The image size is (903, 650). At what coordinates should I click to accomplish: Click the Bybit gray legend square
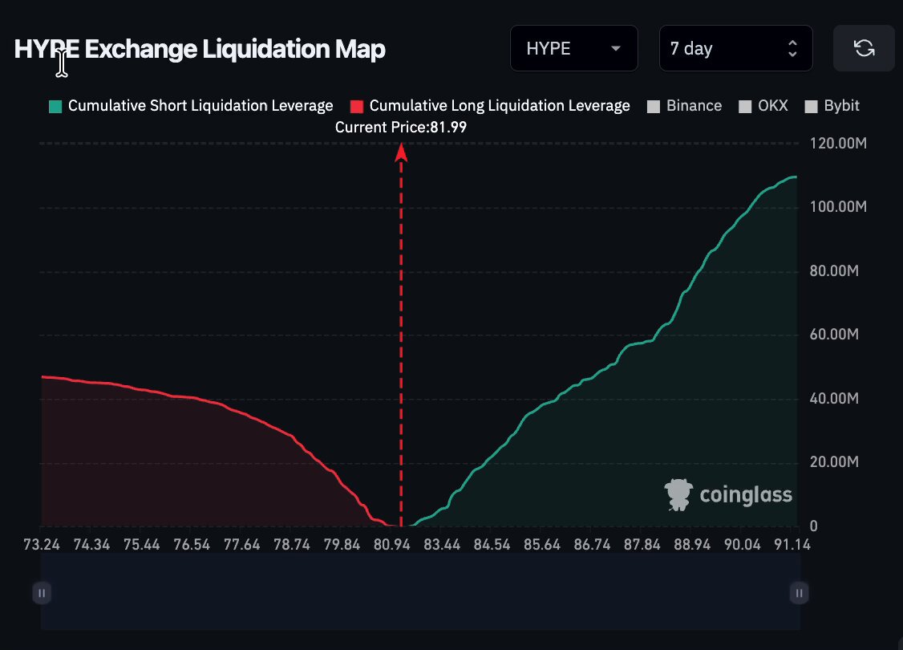pos(811,107)
